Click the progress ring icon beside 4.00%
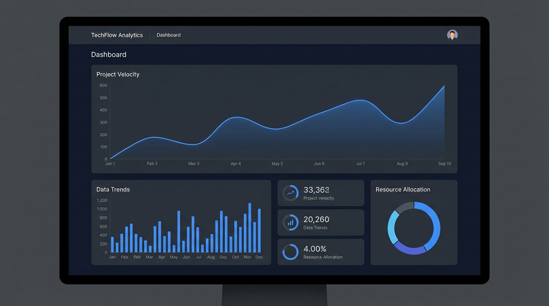 [290, 252]
